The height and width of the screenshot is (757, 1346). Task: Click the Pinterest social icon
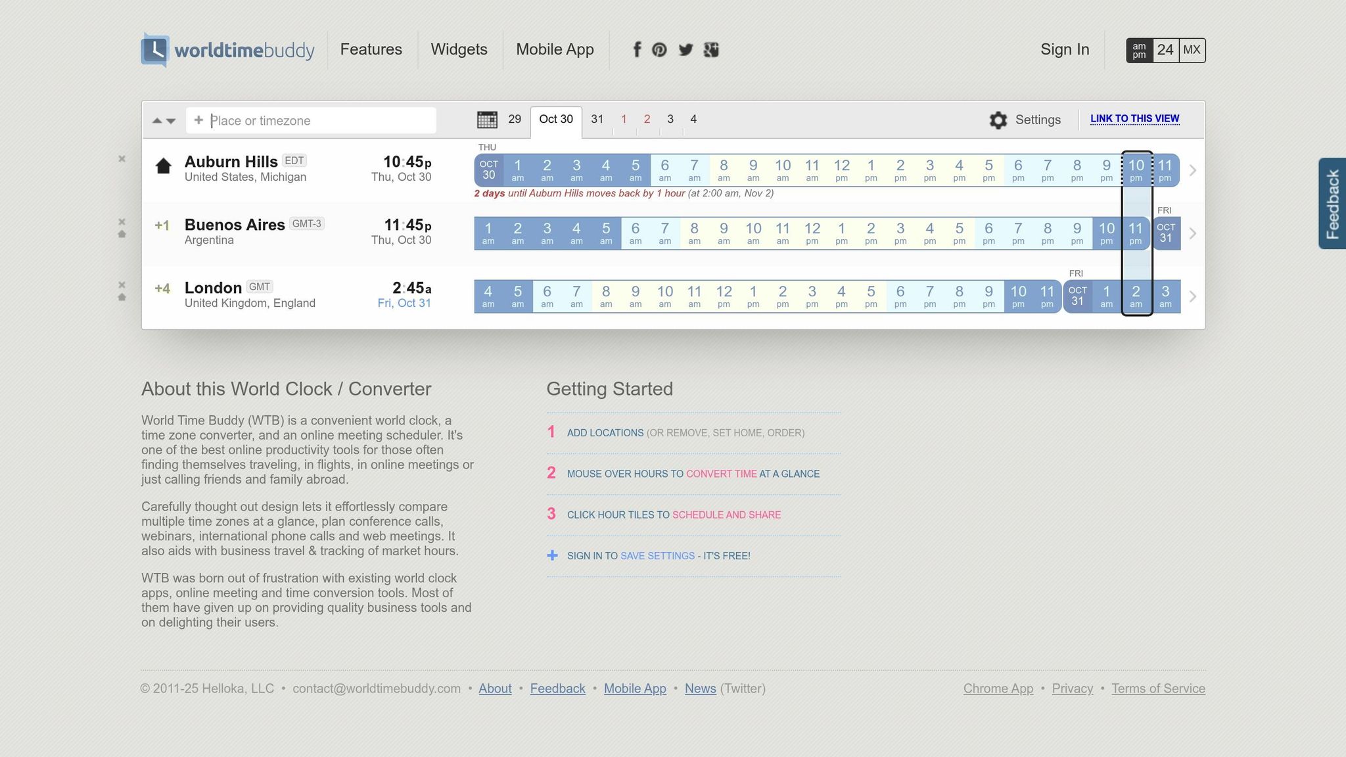click(659, 50)
